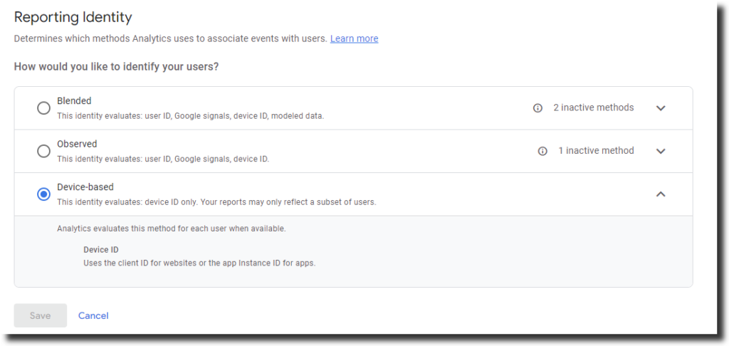Select the Device-based radio button
The height and width of the screenshot is (346, 729).
tap(43, 194)
